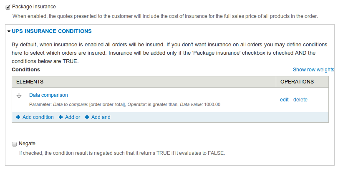This screenshot has width=338, height=169.
Task: Enable the Negate checkbox
Action: [14, 144]
